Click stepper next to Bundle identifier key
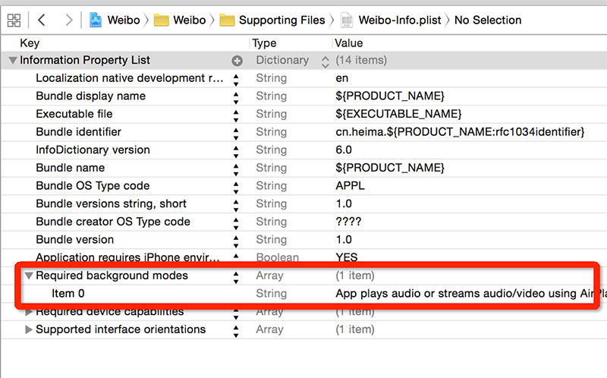This screenshot has width=607, height=378. pyautogui.click(x=236, y=133)
